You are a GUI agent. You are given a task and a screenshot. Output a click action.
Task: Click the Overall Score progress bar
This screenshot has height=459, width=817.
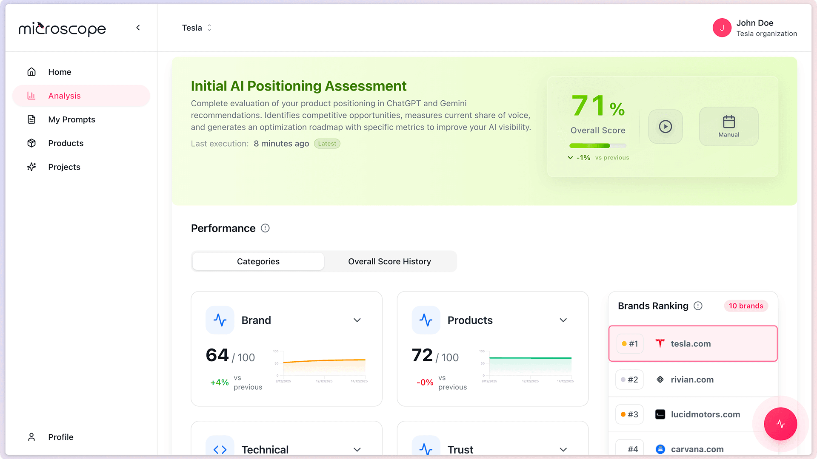click(597, 145)
